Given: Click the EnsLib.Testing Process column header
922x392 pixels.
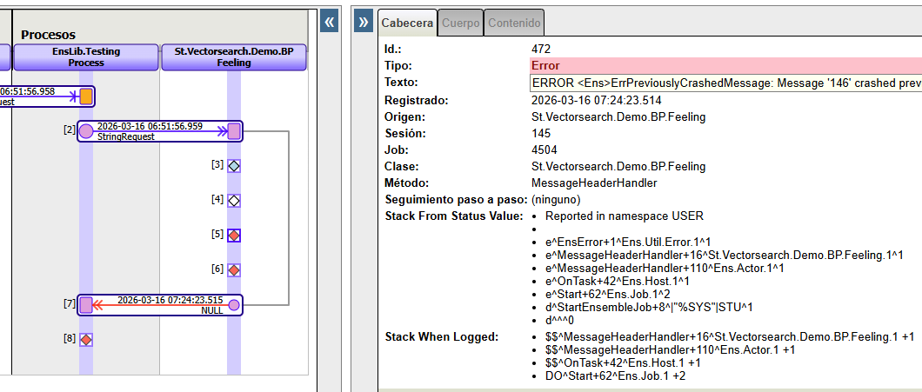Looking at the screenshot, I should [86, 57].
